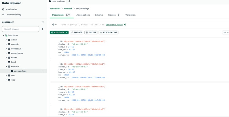Select the test database icon
Screen dimensions: 229x117
point(9,75)
